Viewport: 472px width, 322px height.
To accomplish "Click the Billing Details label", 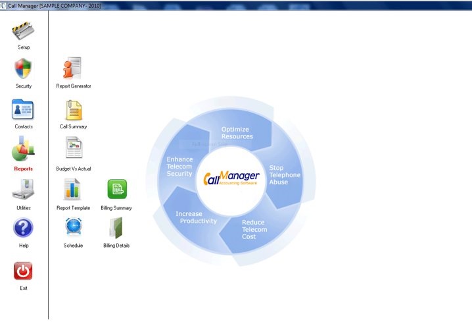I will pos(116,246).
